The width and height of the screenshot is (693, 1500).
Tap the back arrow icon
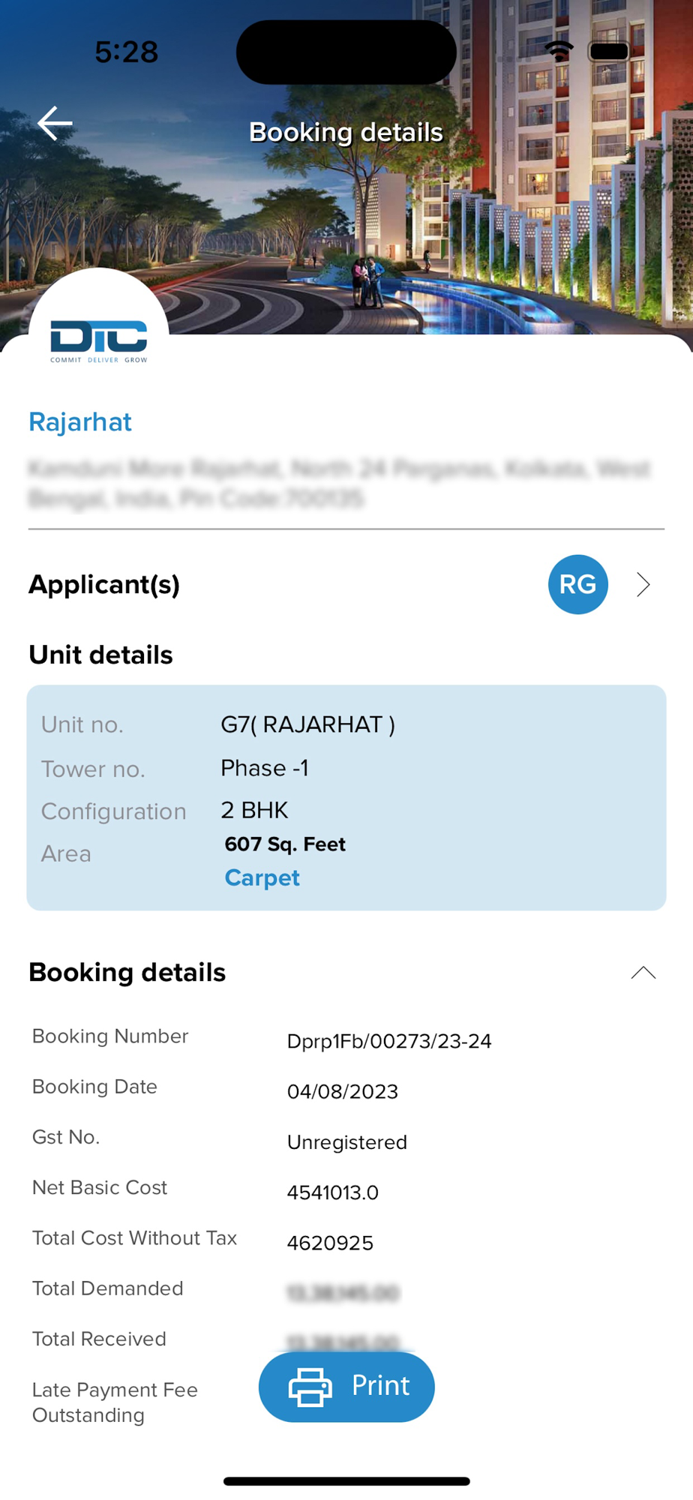pyautogui.click(x=55, y=124)
